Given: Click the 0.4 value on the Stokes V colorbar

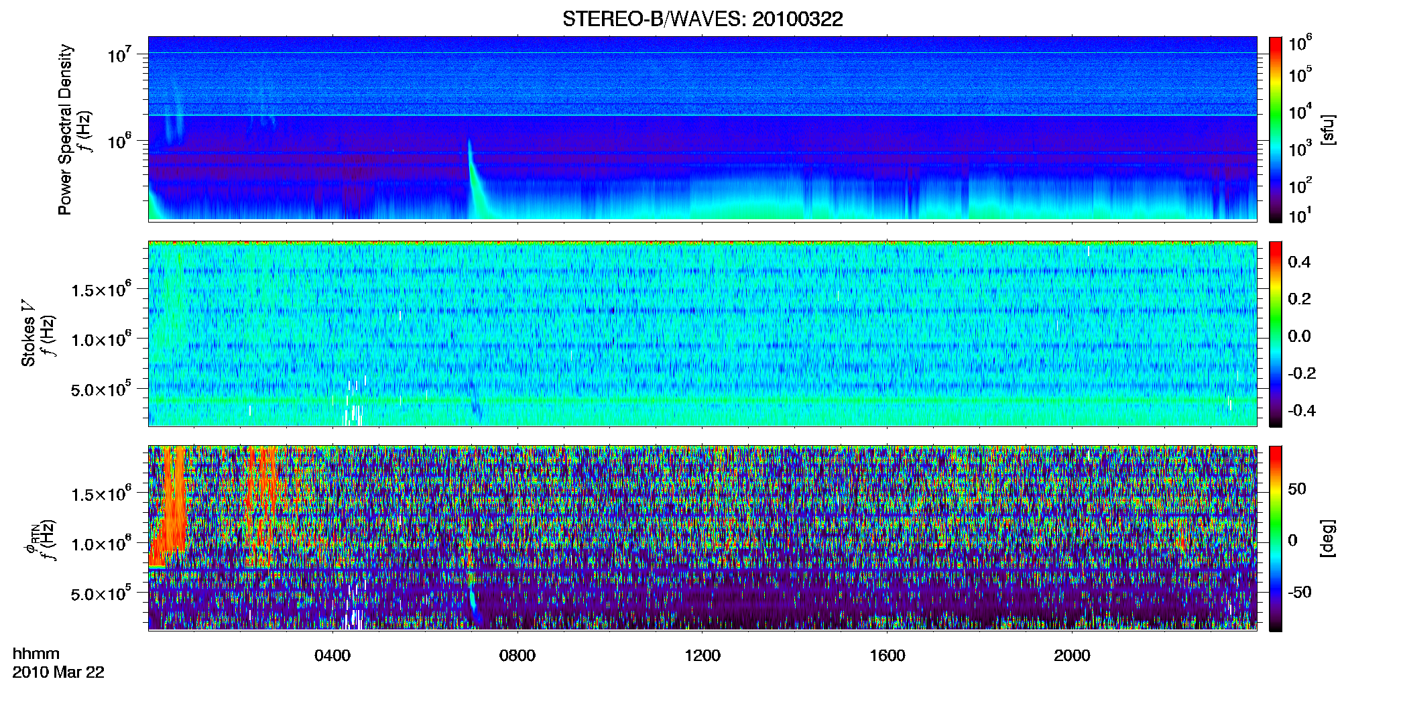Looking at the screenshot, I should tap(1299, 262).
